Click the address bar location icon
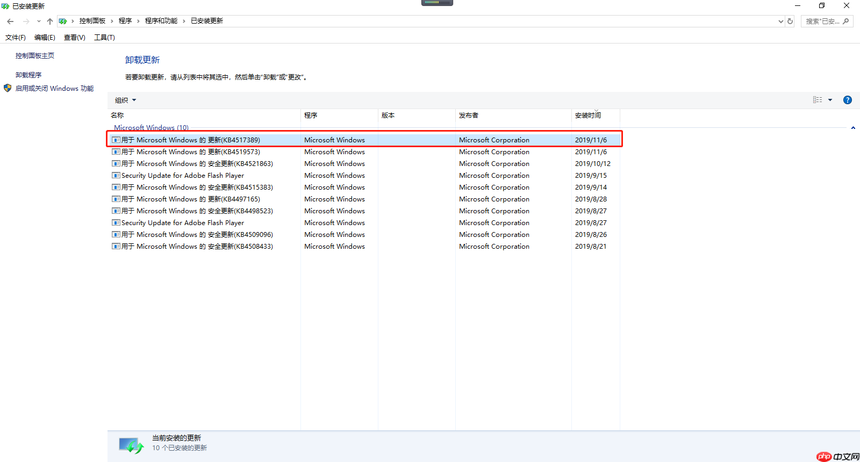This screenshot has height=462, width=860. [63, 21]
